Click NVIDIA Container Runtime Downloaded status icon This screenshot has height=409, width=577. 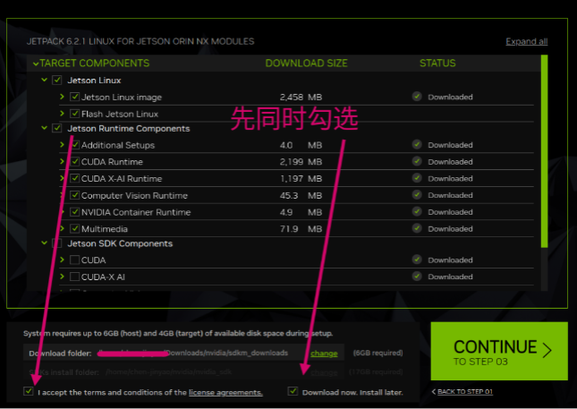(x=417, y=212)
